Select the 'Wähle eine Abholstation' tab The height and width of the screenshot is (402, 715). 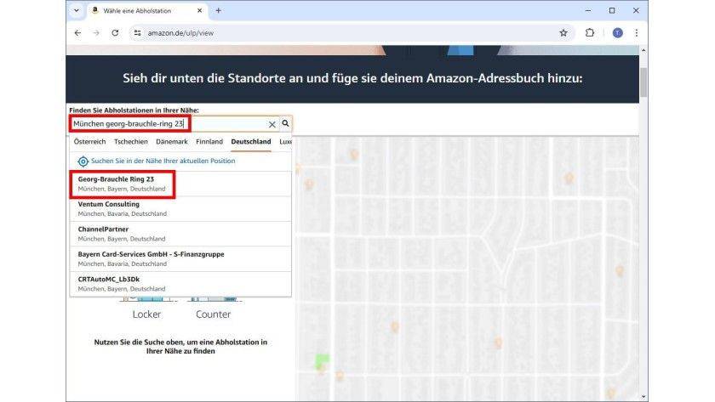[146, 10]
